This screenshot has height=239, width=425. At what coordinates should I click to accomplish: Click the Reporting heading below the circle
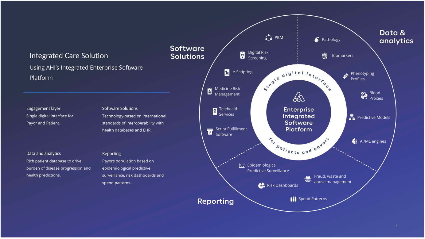[x=216, y=201]
